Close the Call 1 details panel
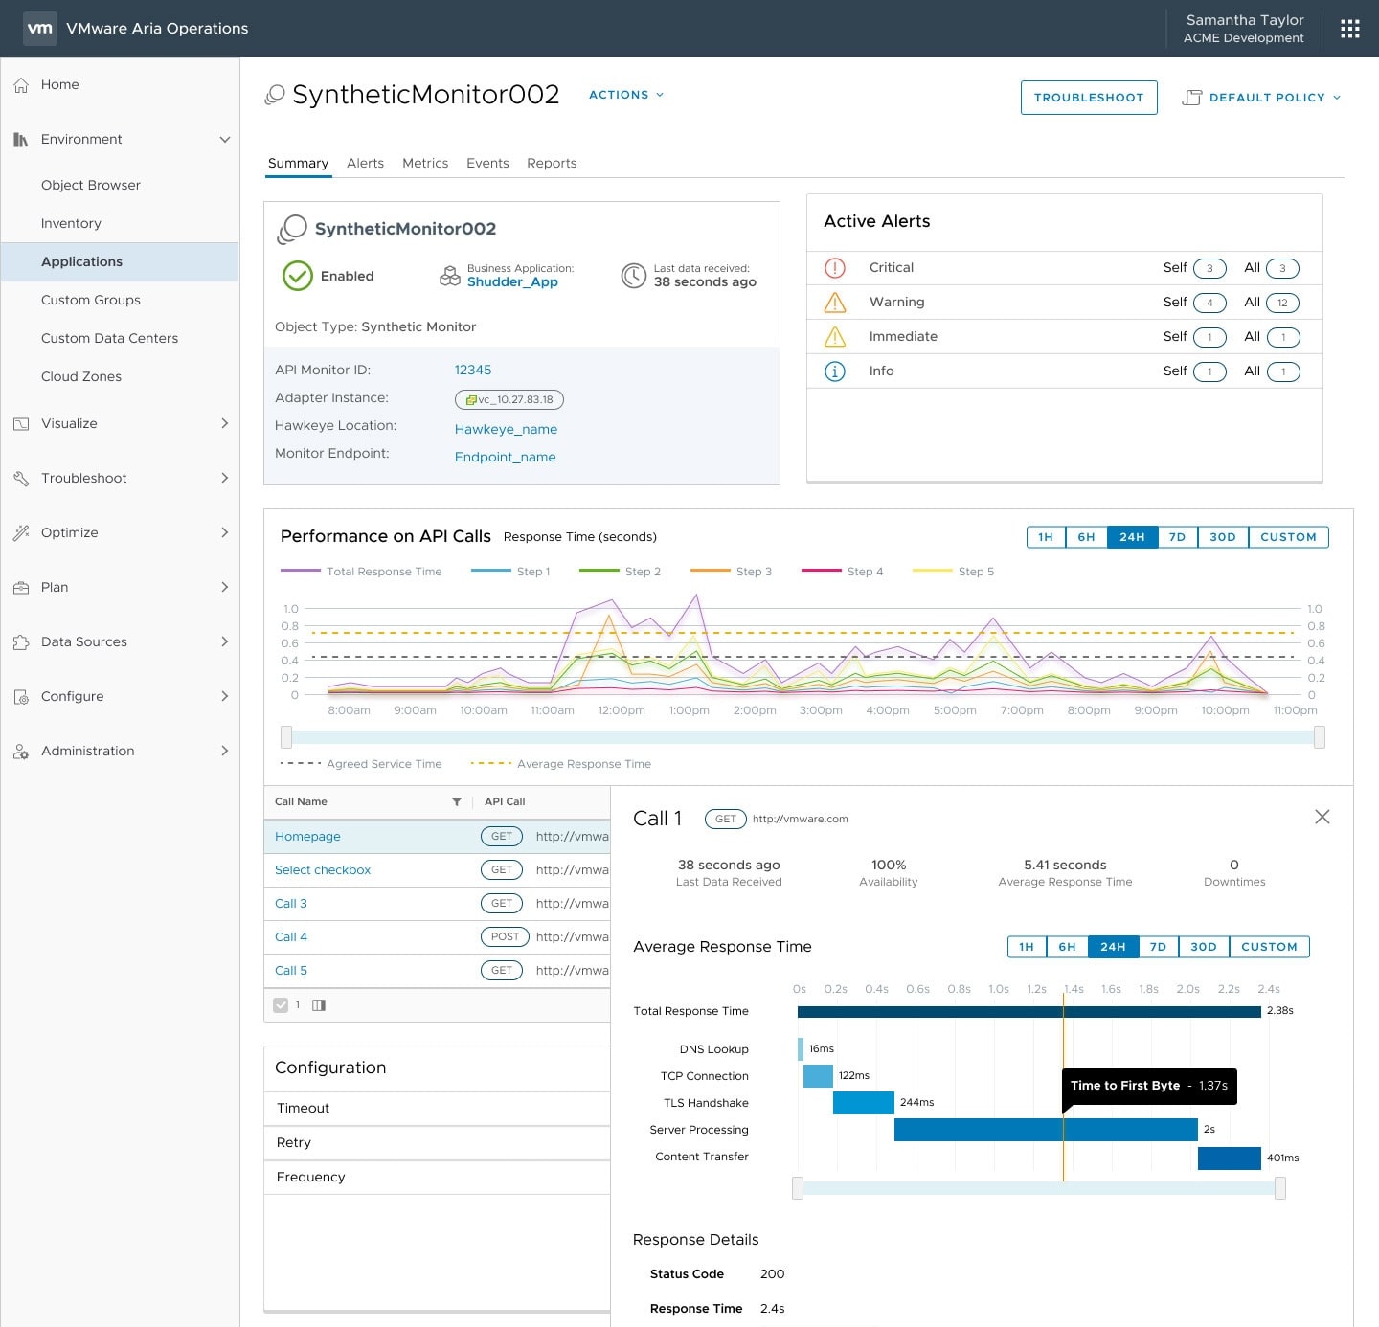Viewport: 1379px width, 1327px height. (x=1322, y=817)
